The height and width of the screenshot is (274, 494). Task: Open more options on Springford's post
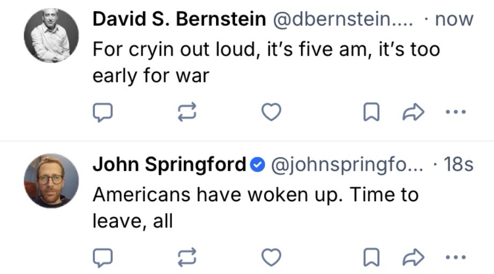456,258
